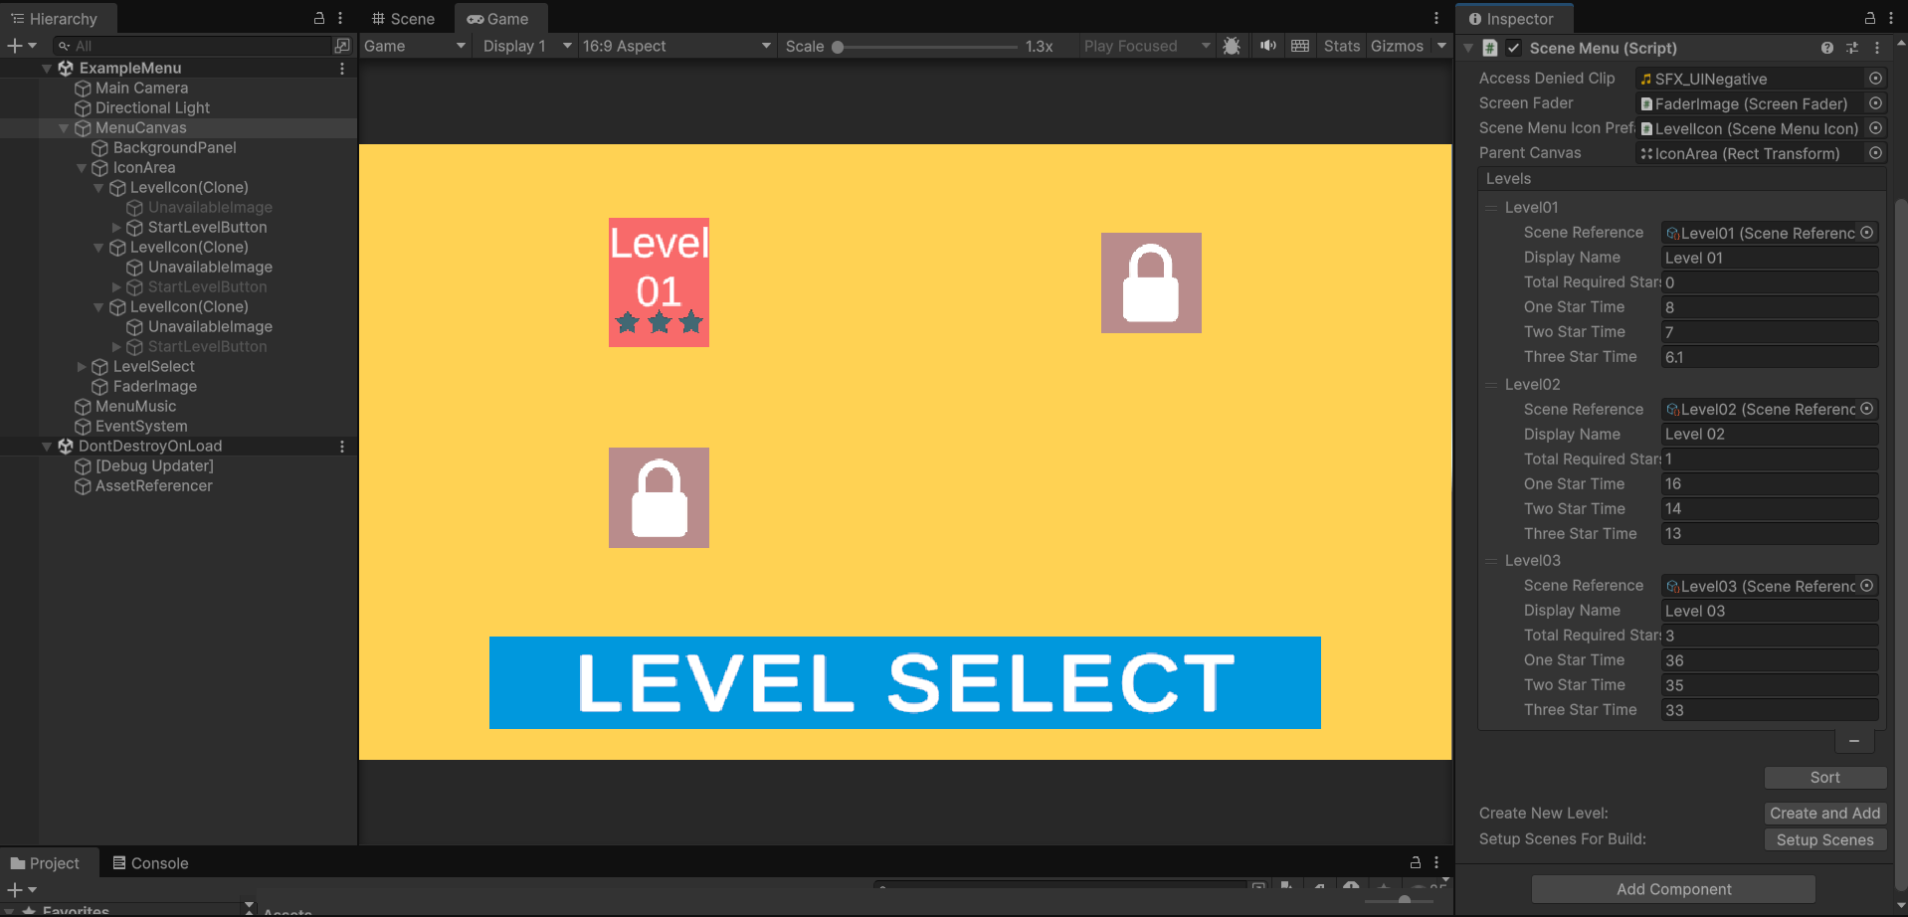Open presets for the Scene Menu component
This screenshot has height=917, width=1908.
tap(1851, 47)
